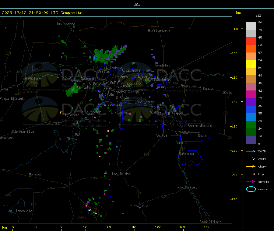Screen dimensions: 274x231
Task: Click the Atuel_Norte map label
Action: 145,102
